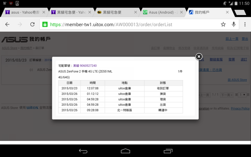Viewport: 251px width, 157px height.
Task: Start voice search with microphone icon
Action: pyautogui.click(x=234, y=24)
